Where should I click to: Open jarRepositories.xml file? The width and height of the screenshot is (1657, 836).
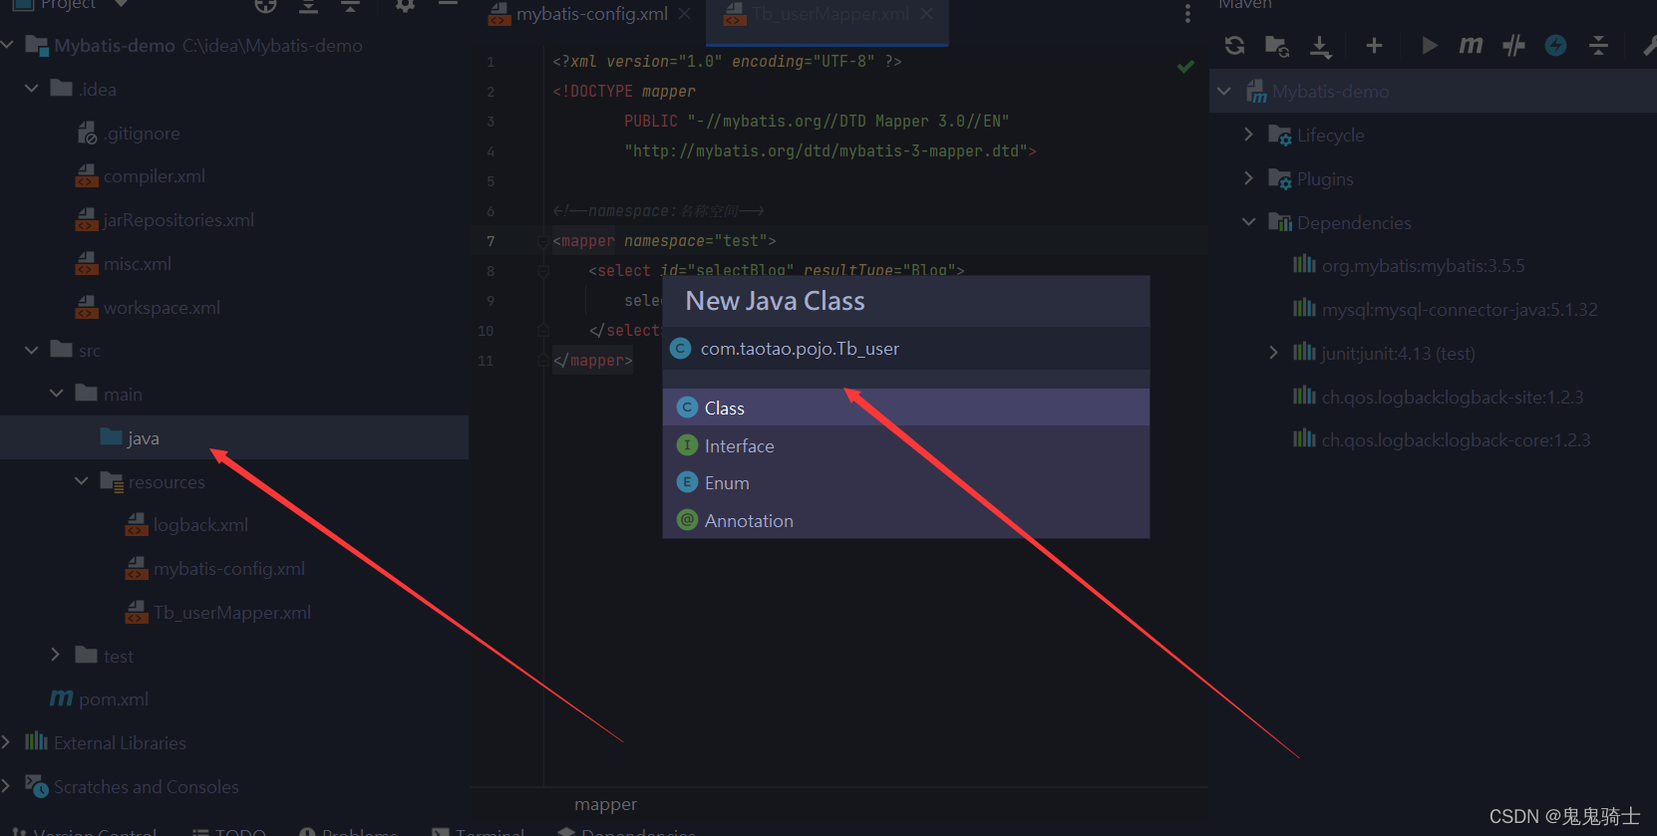pos(166,220)
